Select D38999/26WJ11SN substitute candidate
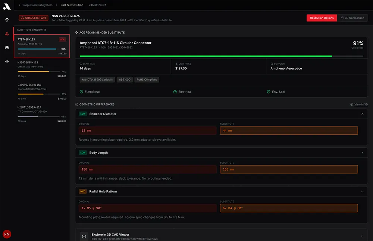 click(x=42, y=92)
